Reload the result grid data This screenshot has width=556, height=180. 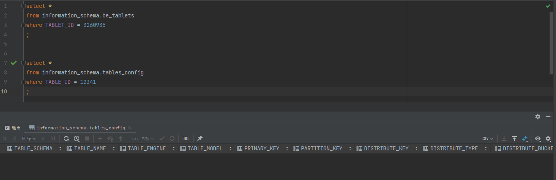(66, 138)
